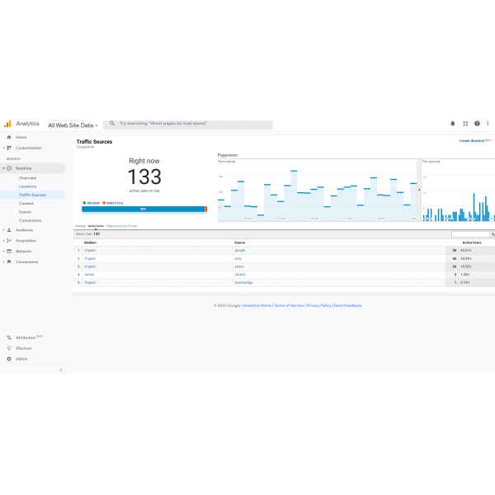Viewport: 495px width, 495px height.
Task: Collapse the sidebar with the chevron
Action: click(61, 370)
